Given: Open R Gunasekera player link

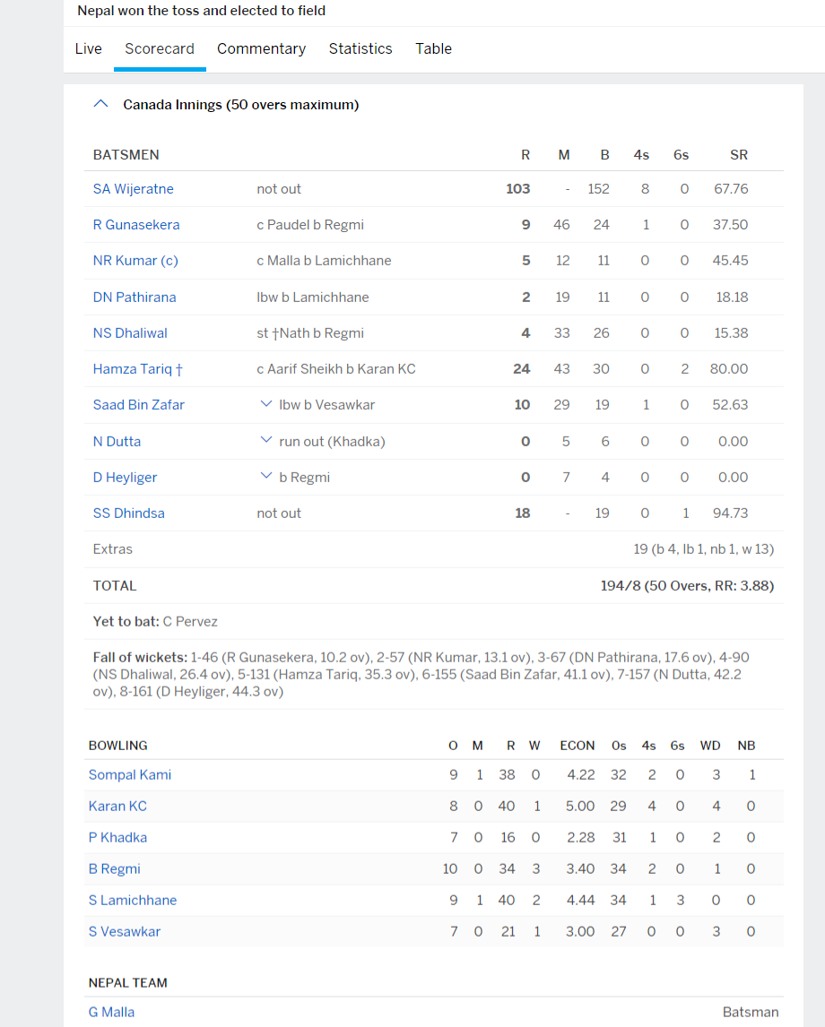Looking at the screenshot, I should (x=136, y=225).
